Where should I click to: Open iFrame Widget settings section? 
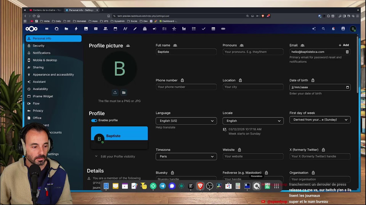tap(54, 96)
